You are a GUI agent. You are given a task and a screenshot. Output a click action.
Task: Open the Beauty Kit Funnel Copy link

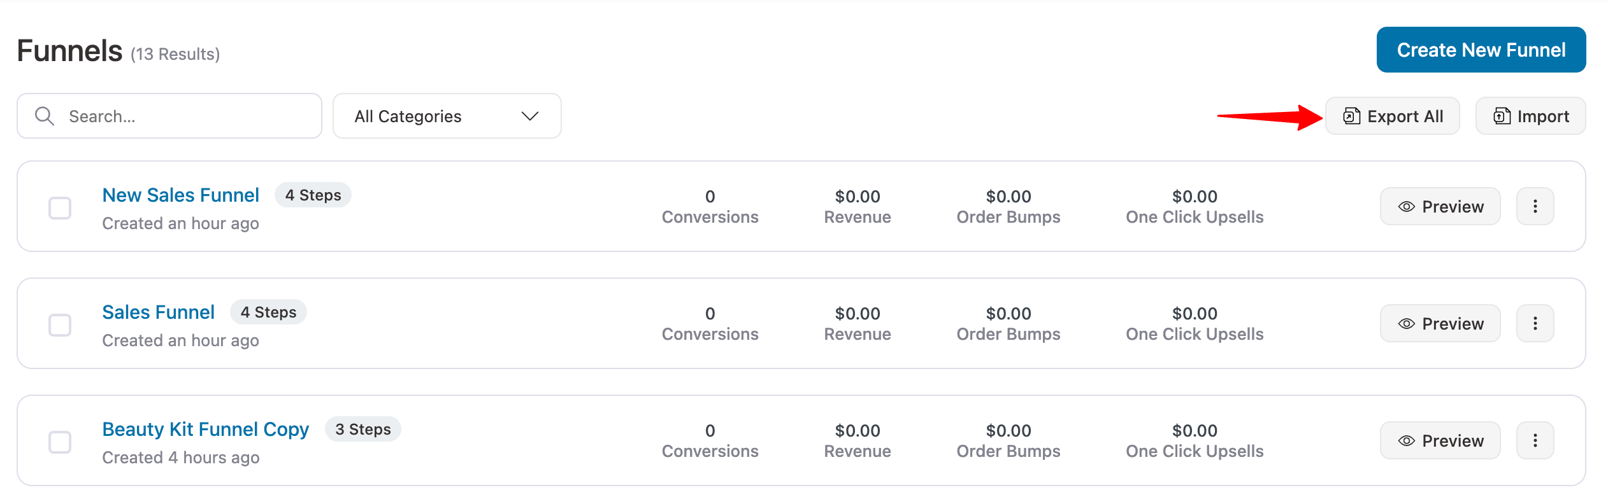(x=205, y=430)
